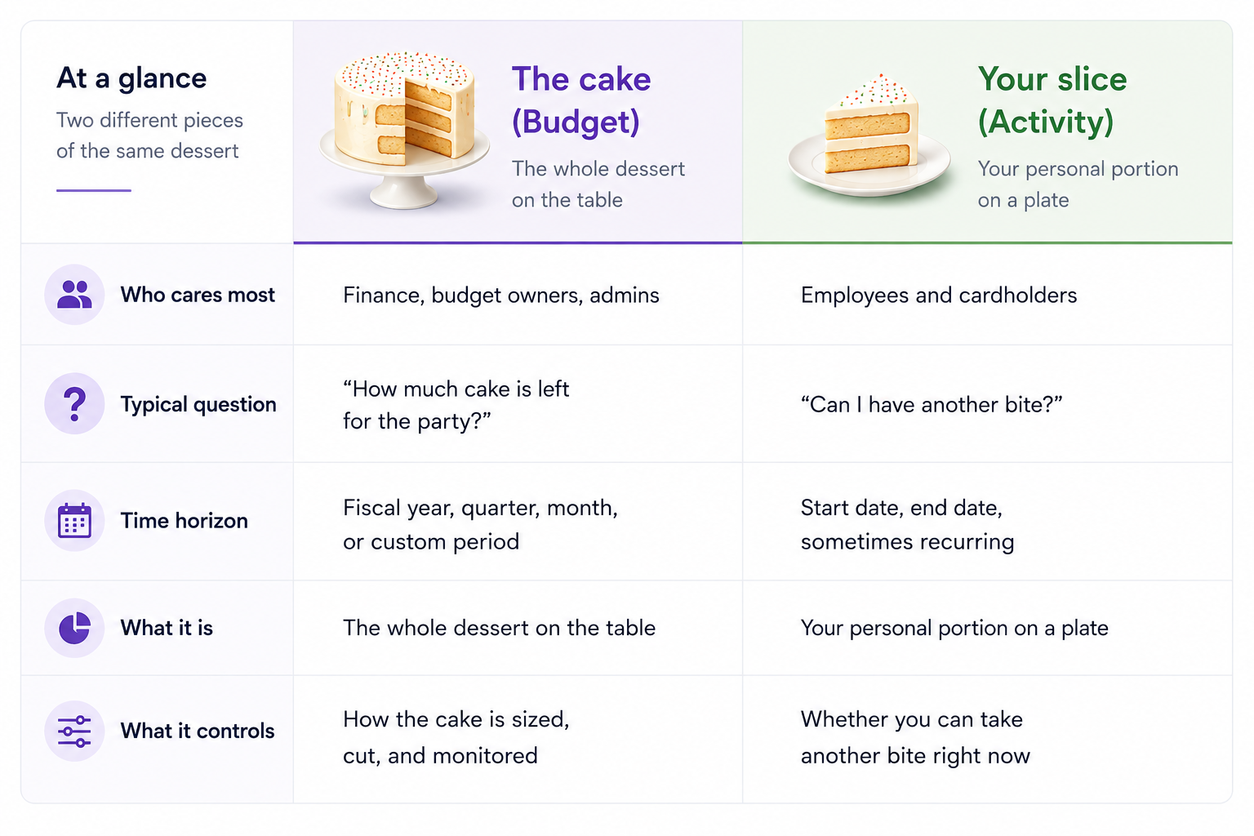Select the heading Your slice (Activity)
This screenshot has height=836, width=1254.
click(x=1052, y=100)
